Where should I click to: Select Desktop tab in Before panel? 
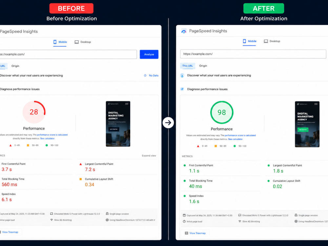click(x=83, y=42)
